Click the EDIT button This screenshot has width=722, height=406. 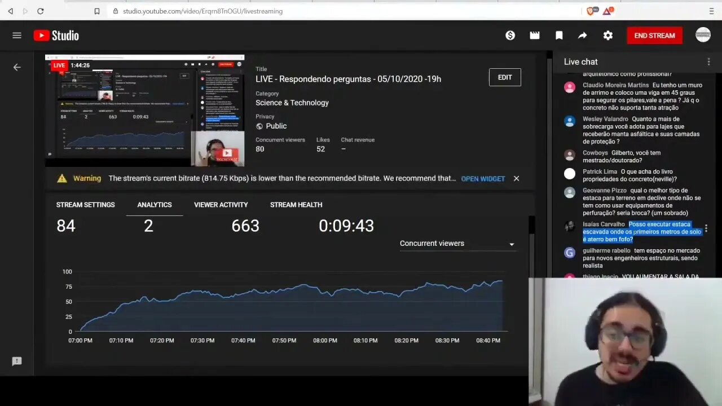point(505,77)
